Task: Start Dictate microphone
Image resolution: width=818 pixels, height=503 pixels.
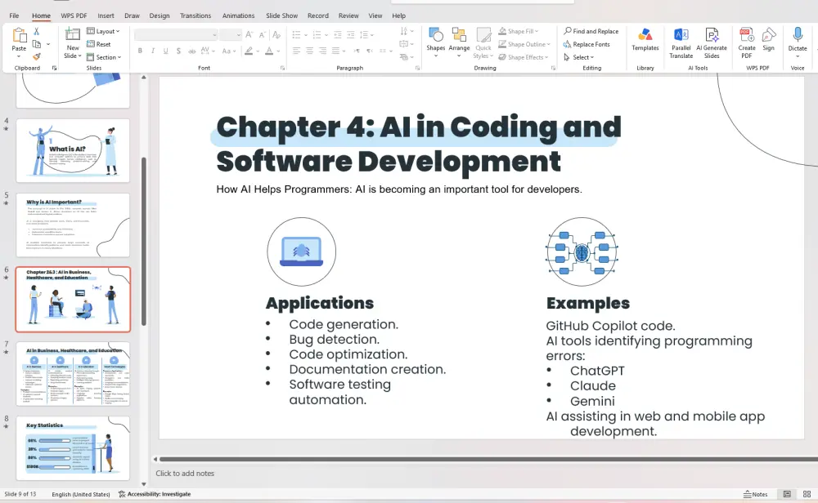Action: [797, 35]
